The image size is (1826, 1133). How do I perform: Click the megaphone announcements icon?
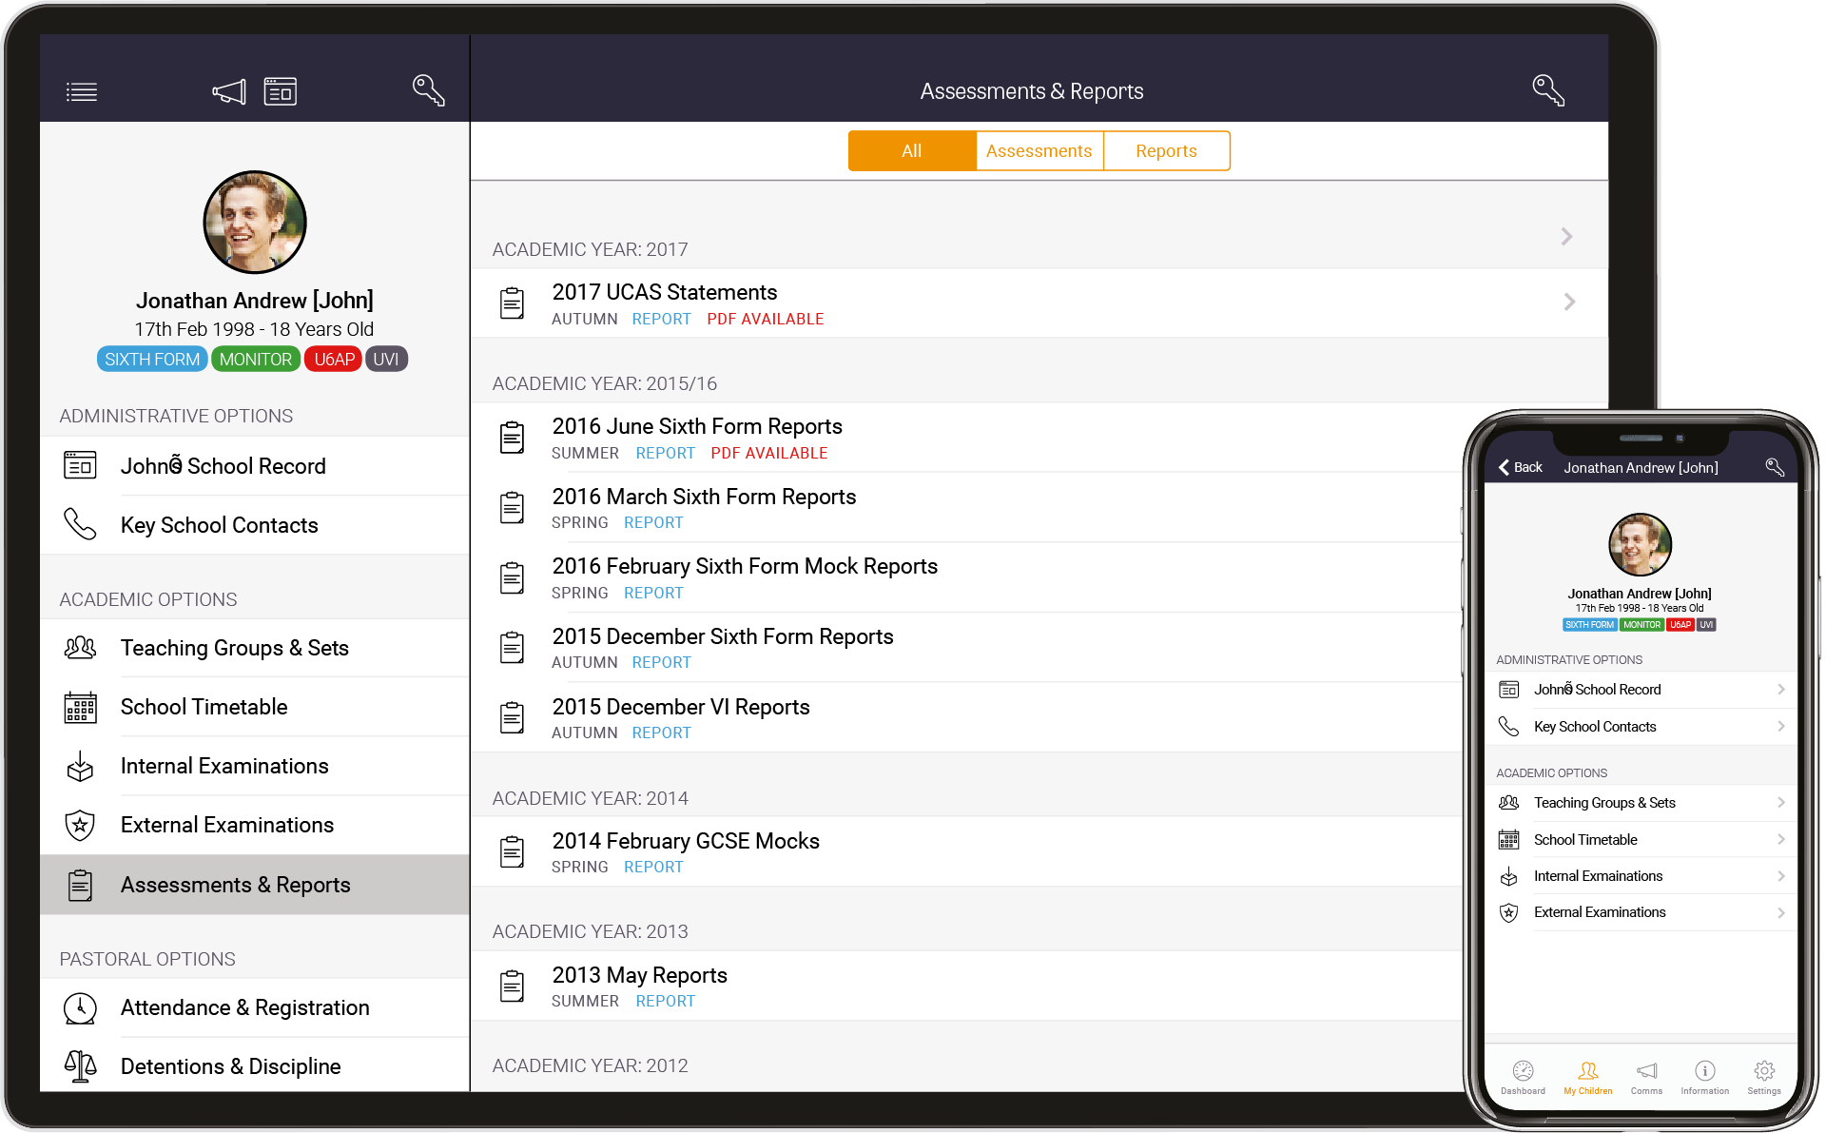click(x=229, y=91)
